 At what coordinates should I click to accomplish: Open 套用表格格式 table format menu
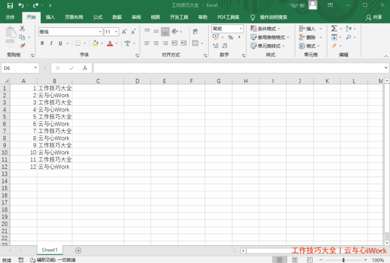click(270, 37)
